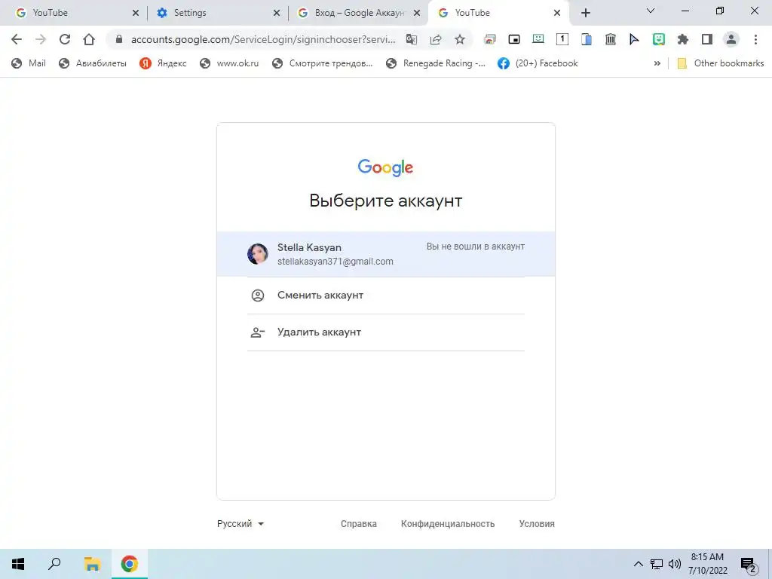
Task: Open the tab search chevron
Action: (x=651, y=11)
